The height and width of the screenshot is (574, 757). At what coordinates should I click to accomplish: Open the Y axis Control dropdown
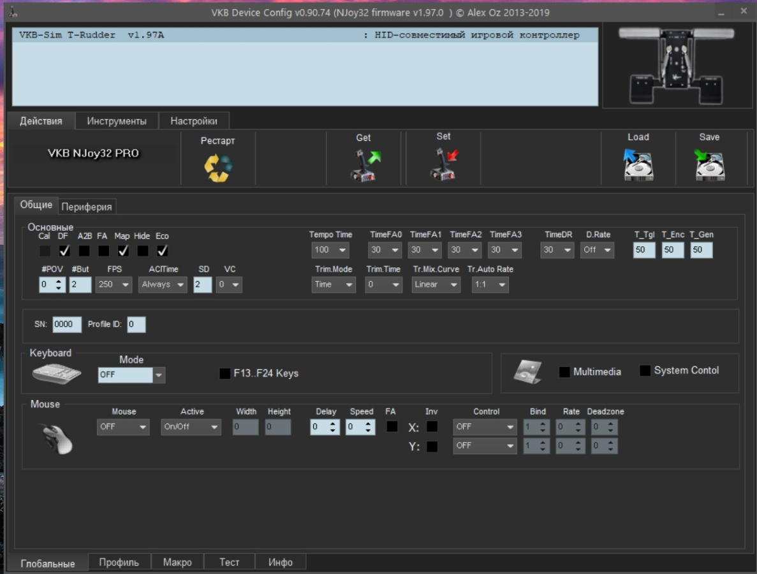click(x=485, y=446)
